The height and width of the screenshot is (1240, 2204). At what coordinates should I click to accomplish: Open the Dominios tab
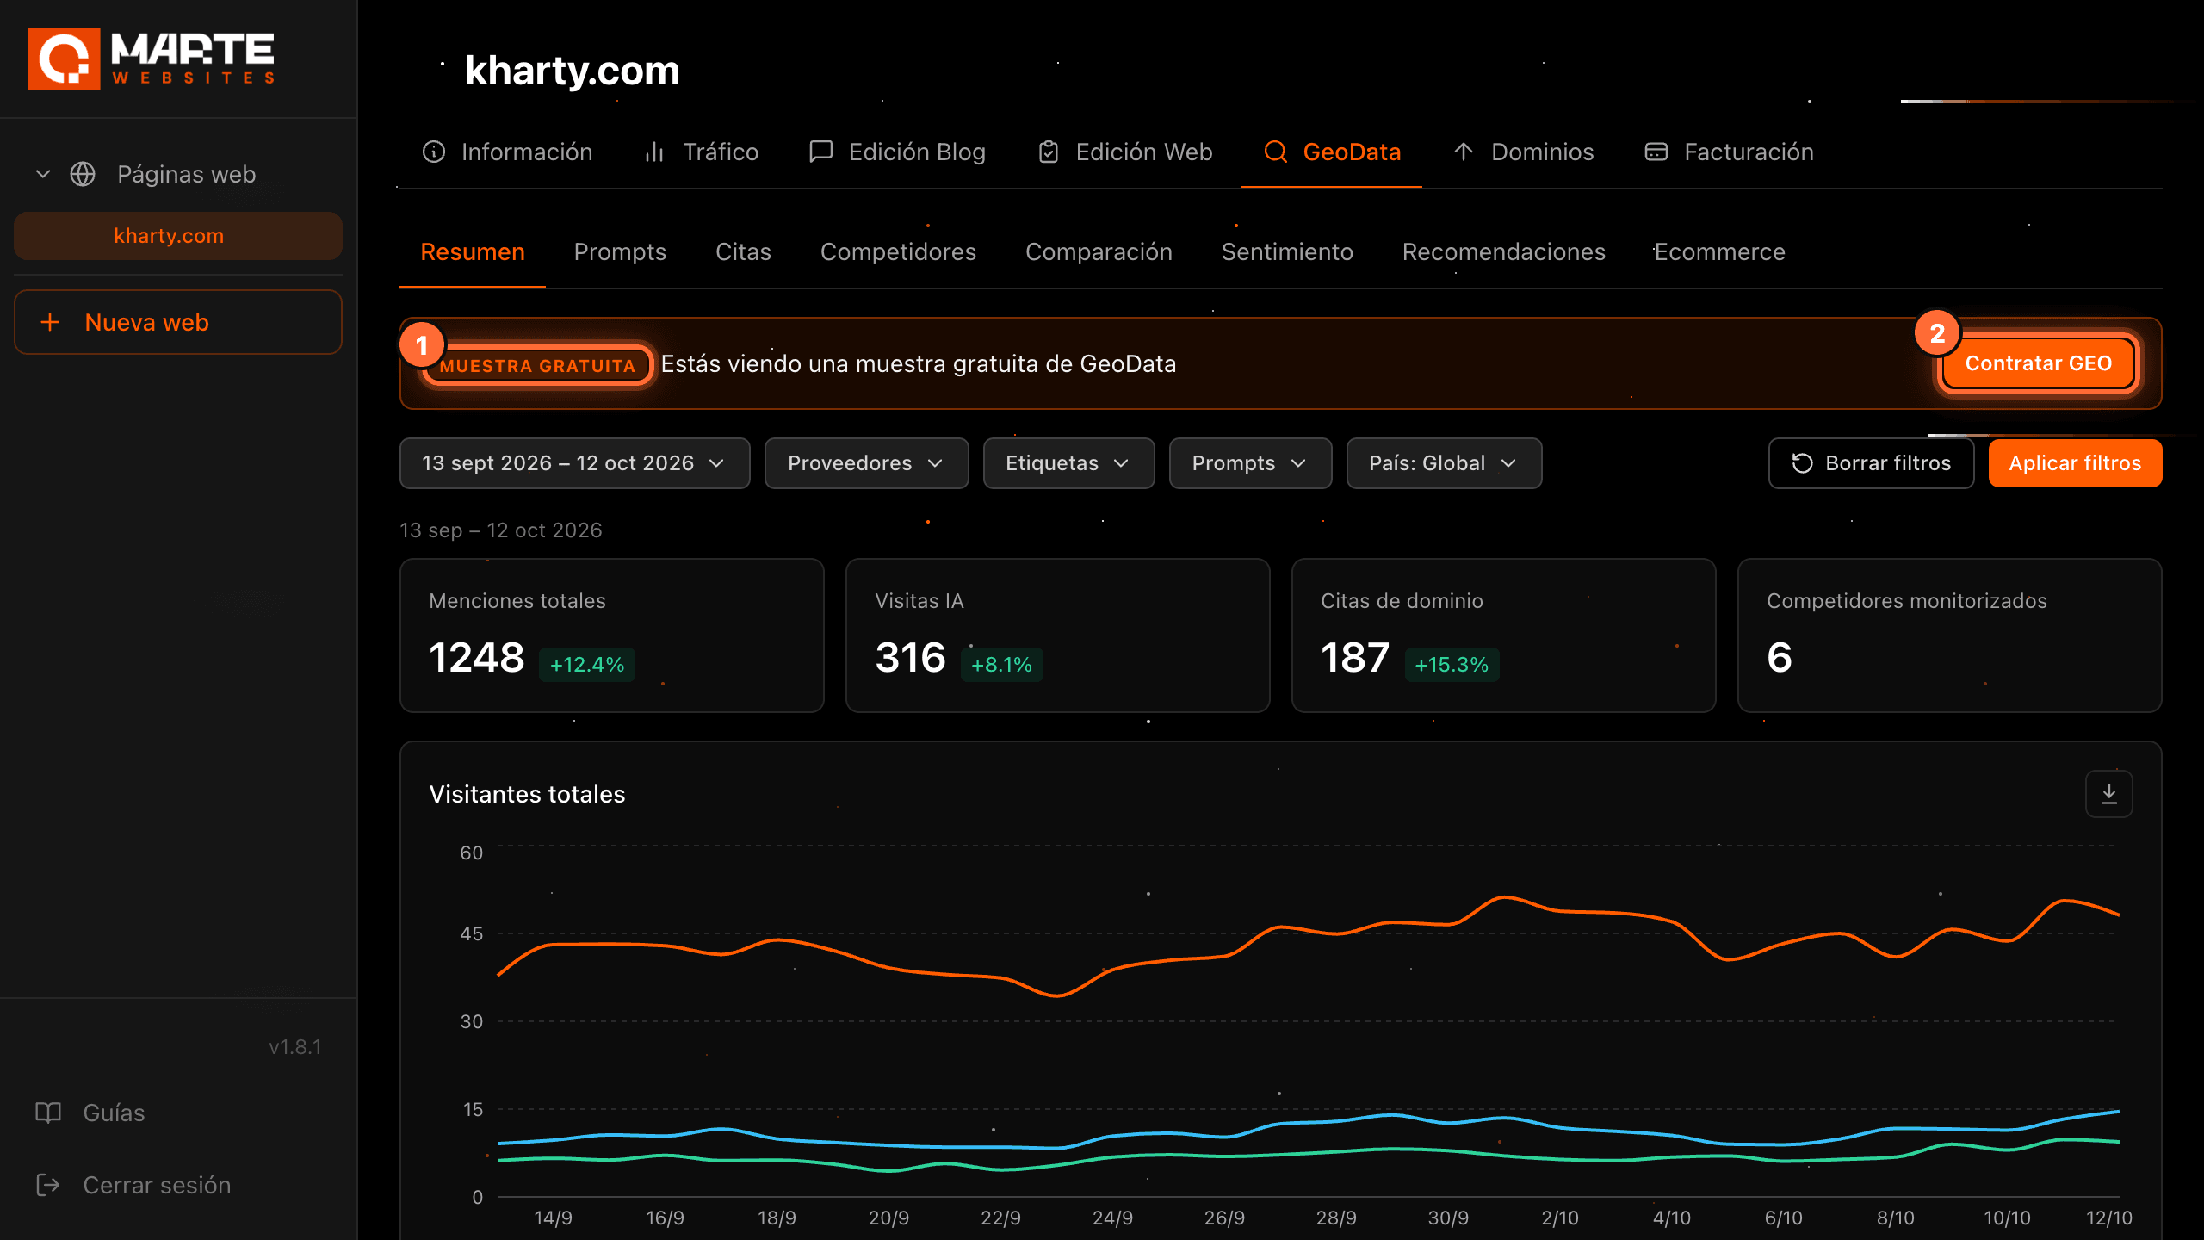click(x=1524, y=152)
